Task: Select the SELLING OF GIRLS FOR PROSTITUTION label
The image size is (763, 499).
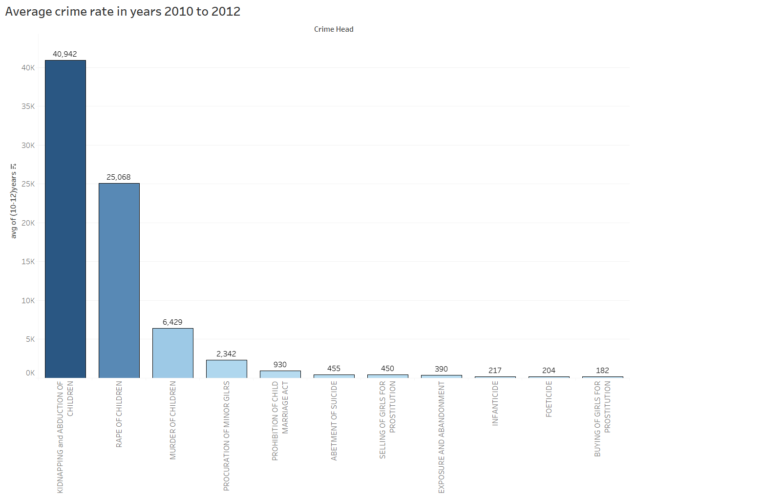Action: click(x=387, y=419)
